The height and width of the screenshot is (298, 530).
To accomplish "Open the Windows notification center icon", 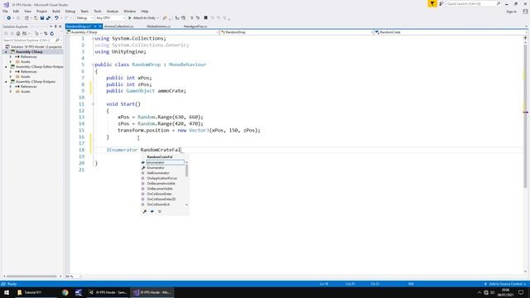I will click(521, 292).
